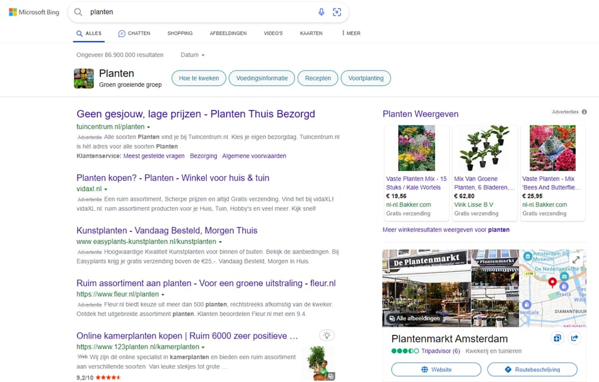The width and height of the screenshot is (599, 382).
Task: Click the lightbulb icon on the kamerplanten result
Action: click(327, 335)
